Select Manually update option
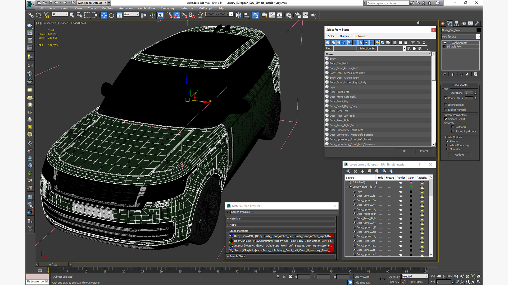Image resolution: width=508 pixels, height=285 pixels. coord(447,149)
